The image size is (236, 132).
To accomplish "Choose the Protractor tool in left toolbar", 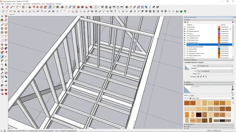I will 2,61.
